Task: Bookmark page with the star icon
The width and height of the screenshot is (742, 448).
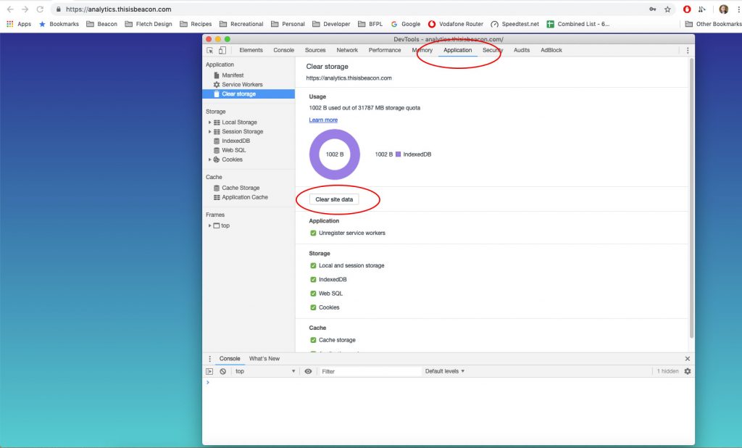Action: coord(667,9)
